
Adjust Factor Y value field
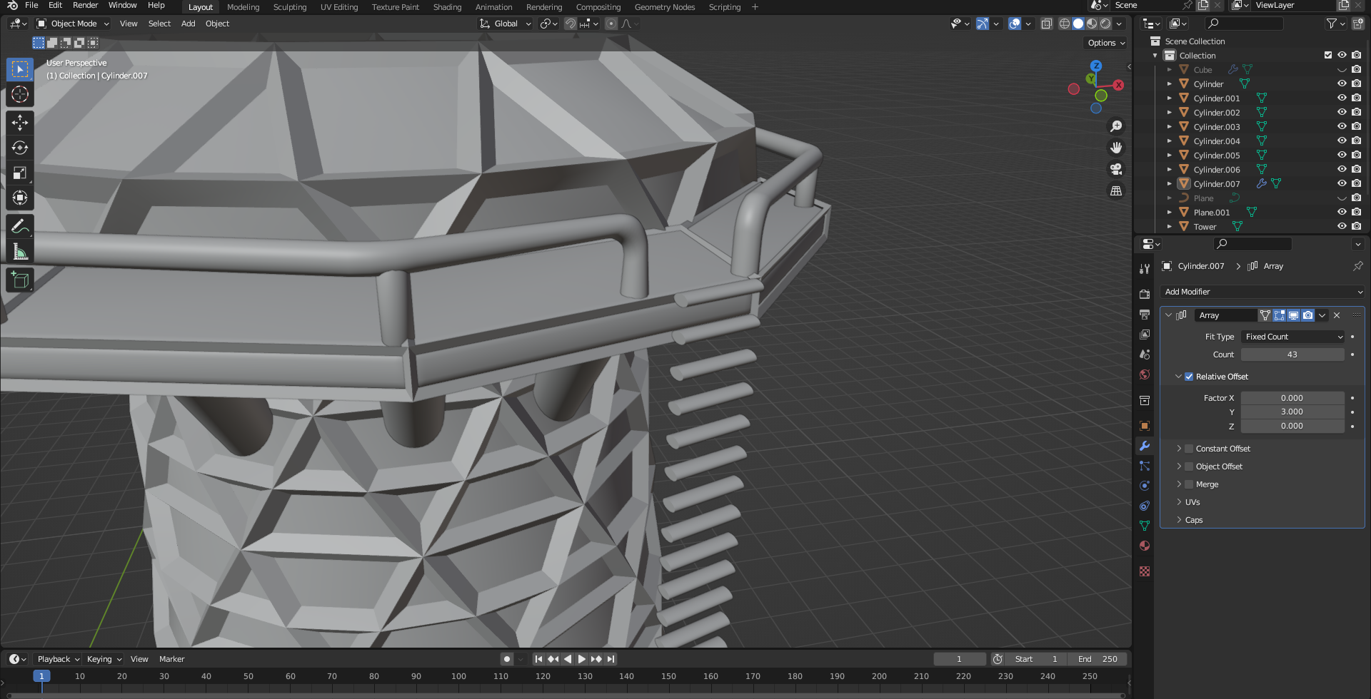point(1292,412)
